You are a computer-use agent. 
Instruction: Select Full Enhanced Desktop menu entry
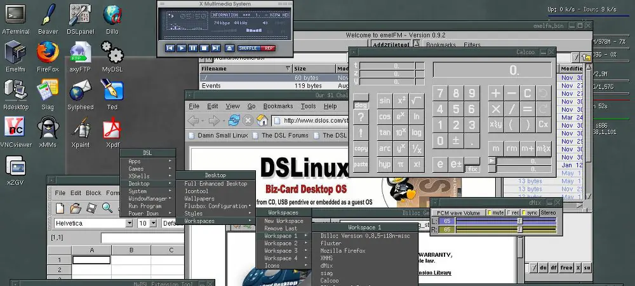click(x=215, y=184)
